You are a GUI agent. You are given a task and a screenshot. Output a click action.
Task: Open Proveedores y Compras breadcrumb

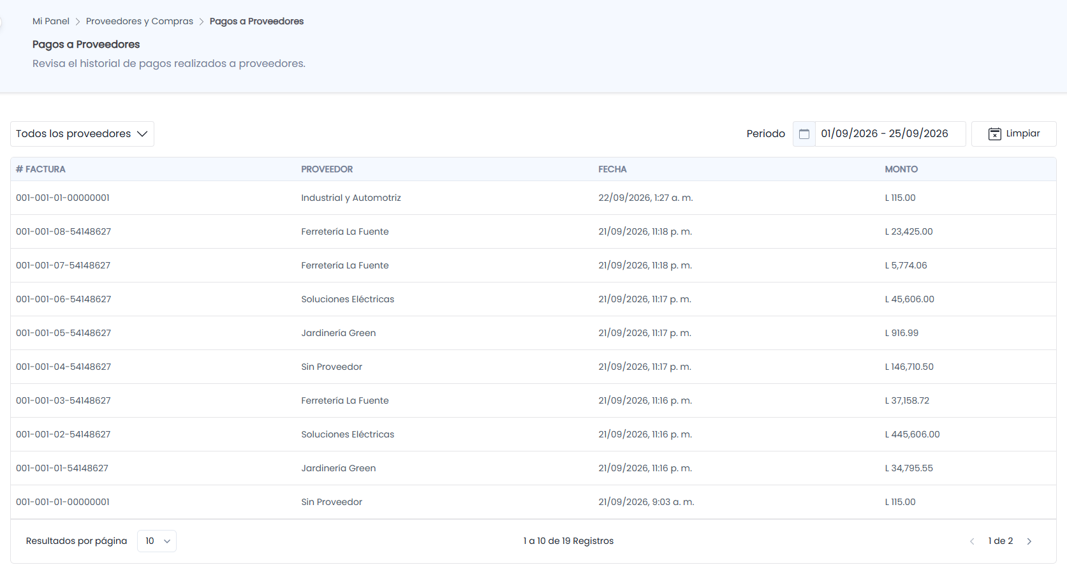coord(140,21)
